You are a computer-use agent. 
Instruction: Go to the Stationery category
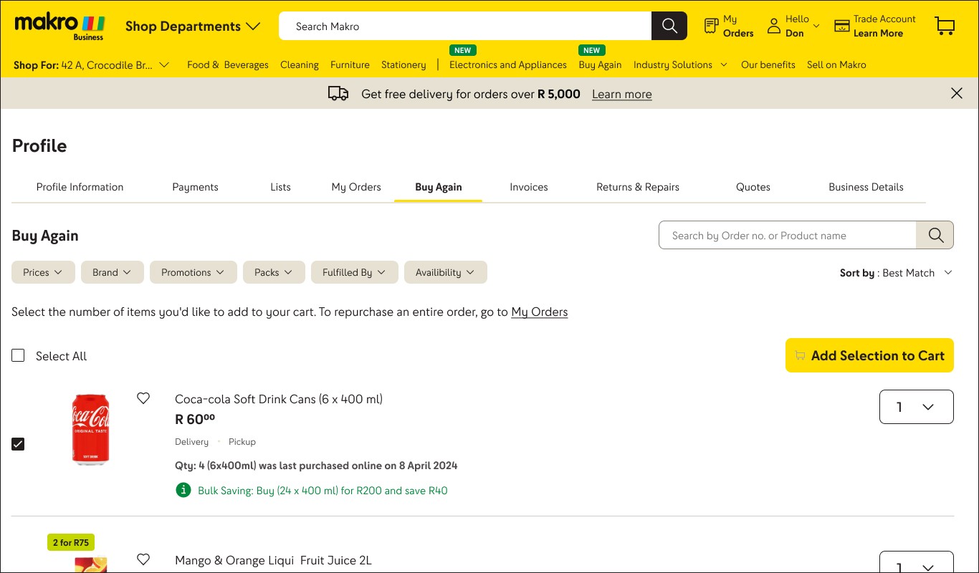coord(403,64)
